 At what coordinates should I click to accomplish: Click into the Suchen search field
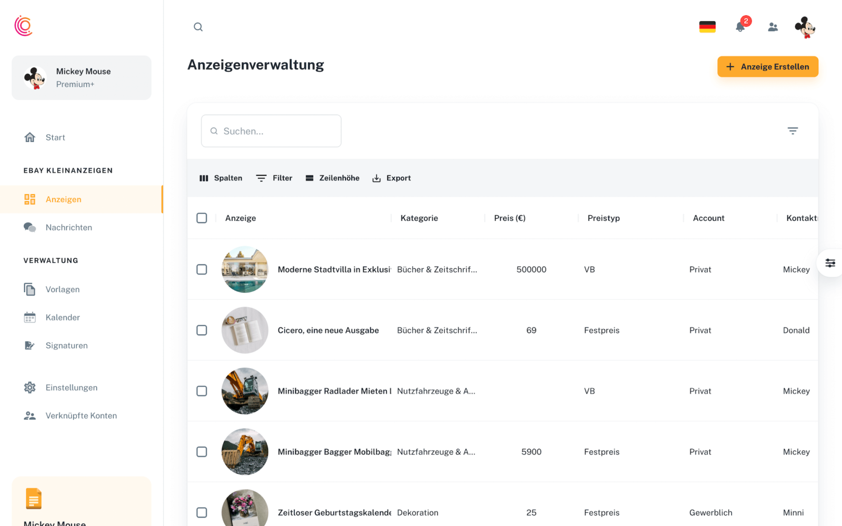[x=271, y=131]
